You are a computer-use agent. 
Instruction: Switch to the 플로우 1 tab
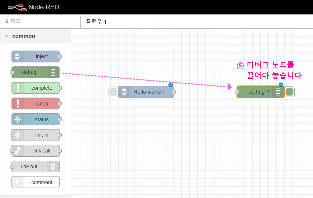click(x=120, y=22)
